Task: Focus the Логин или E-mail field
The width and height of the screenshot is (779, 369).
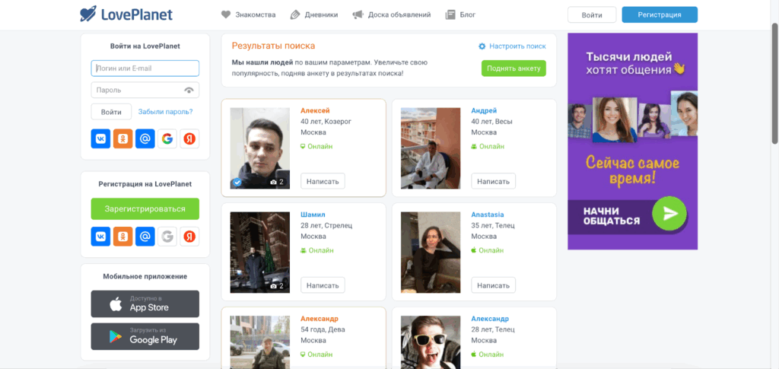Action: (145, 68)
